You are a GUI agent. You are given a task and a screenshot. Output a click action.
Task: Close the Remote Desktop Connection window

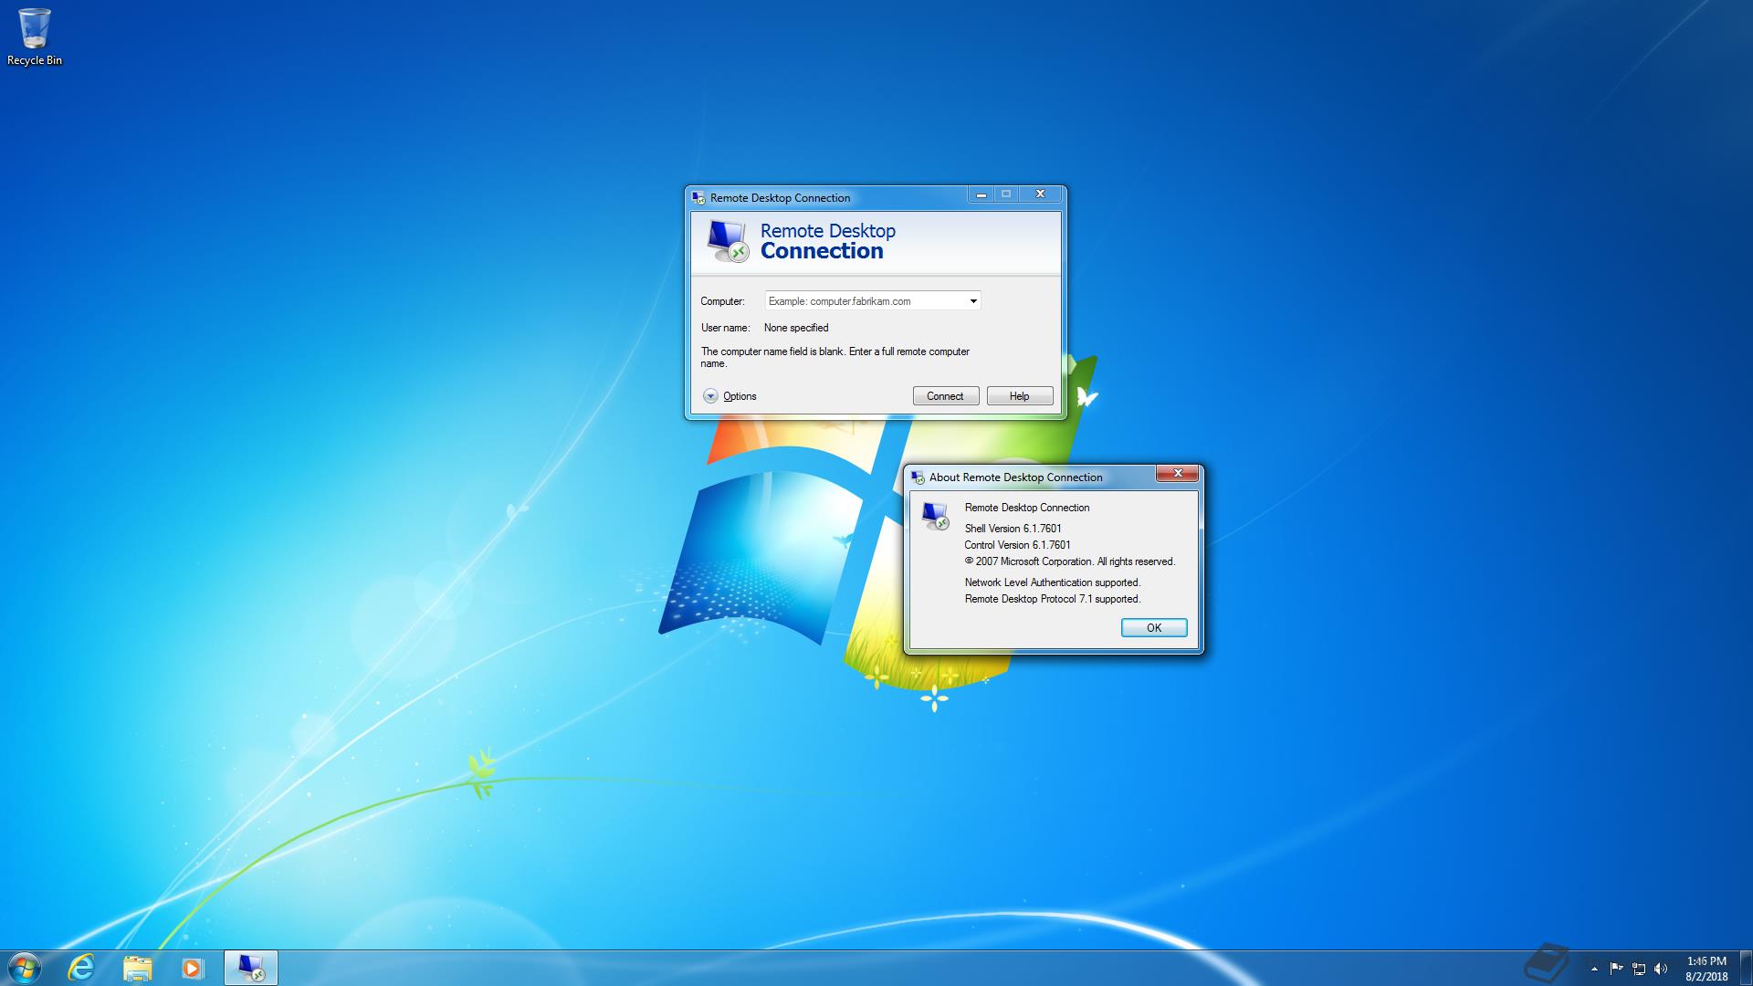point(1040,194)
